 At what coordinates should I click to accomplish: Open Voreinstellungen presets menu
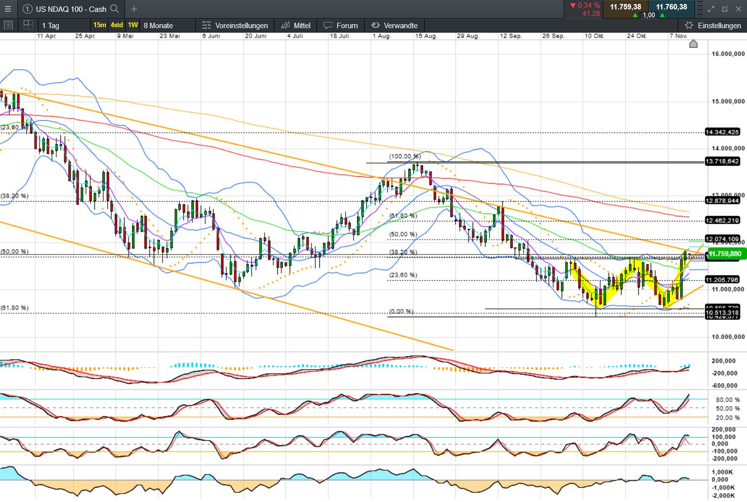[235, 25]
